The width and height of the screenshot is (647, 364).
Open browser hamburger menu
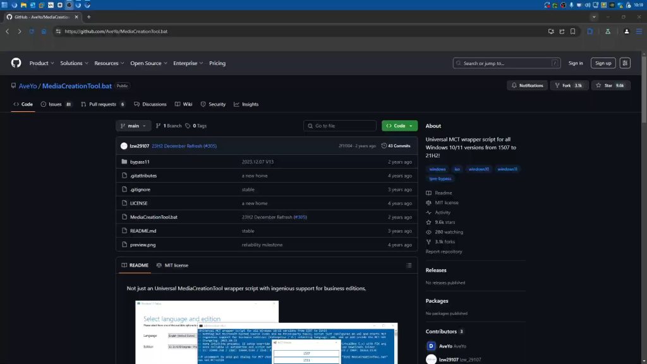pos(639,32)
